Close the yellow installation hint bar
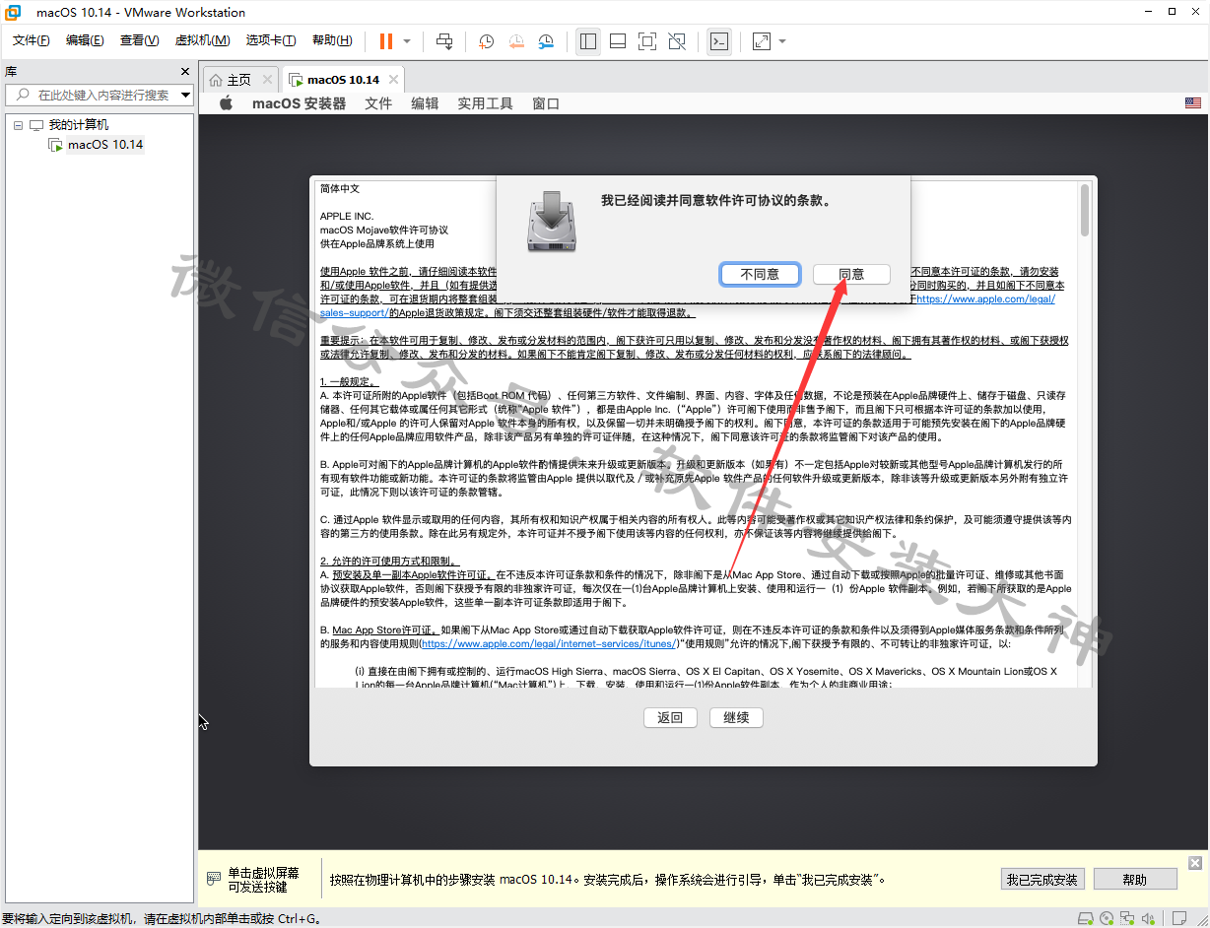The height and width of the screenshot is (928, 1210). [x=1195, y=863]
